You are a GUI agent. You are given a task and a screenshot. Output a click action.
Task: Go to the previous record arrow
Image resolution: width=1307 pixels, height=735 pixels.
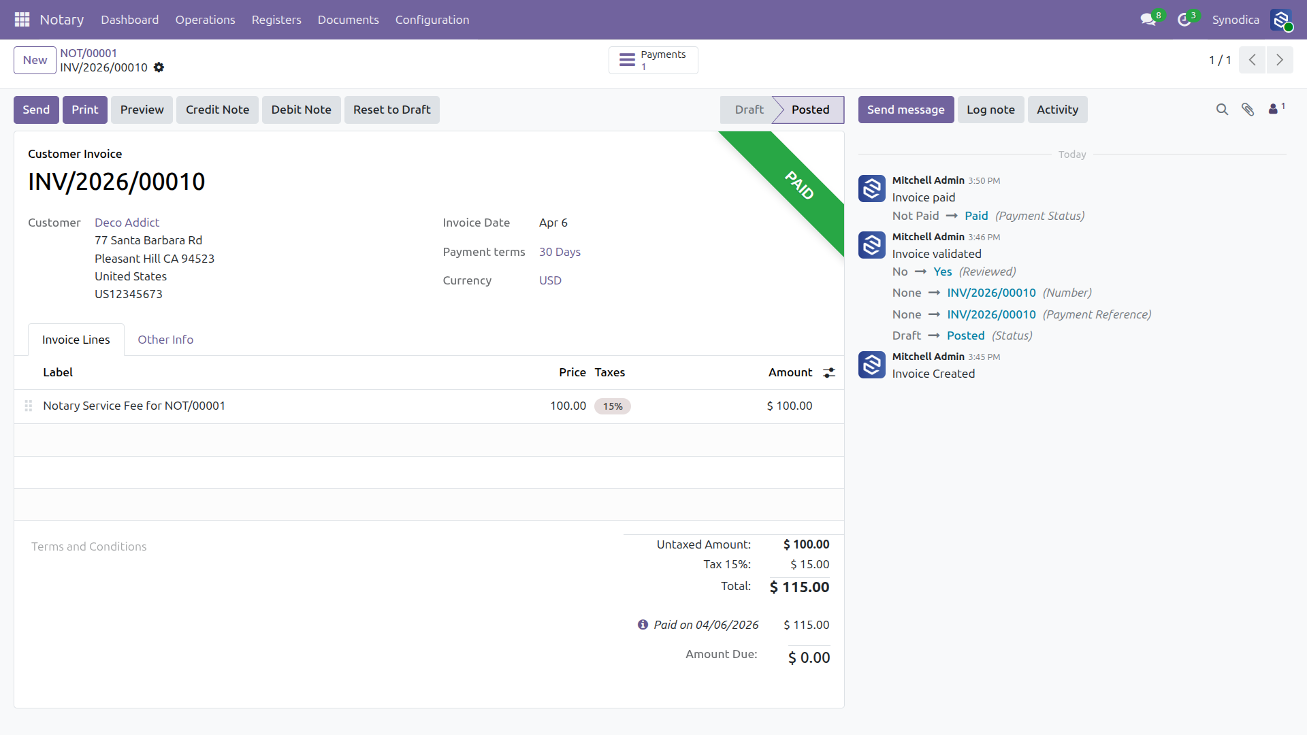1252,60
